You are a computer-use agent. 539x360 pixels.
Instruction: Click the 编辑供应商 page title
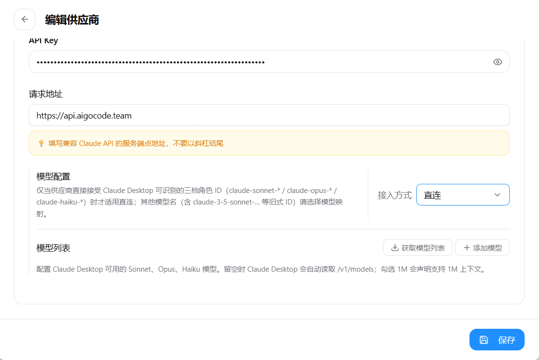pyautogui.click(x=72, y=20)
